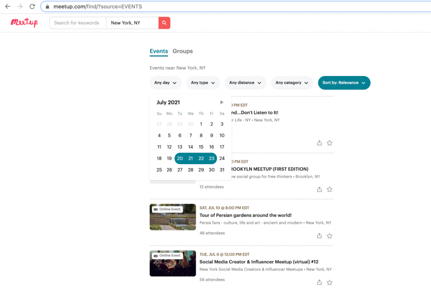Click the Meetup logo
431x292 pixels.
point(24,23)
